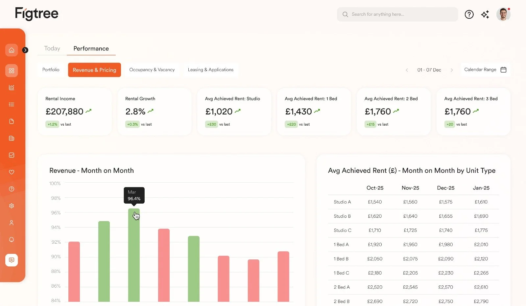Image resolution: width=526 pixels, height=306 pixels.
Task: Click the Jan-25 column header
Action: pos(481,188)
